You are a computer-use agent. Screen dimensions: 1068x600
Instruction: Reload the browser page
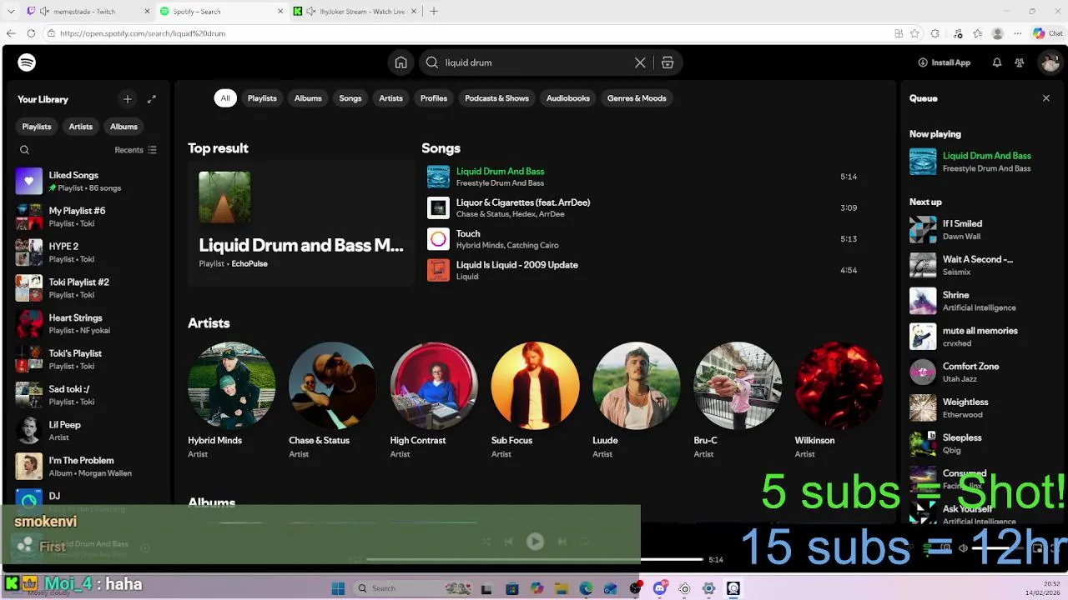[x=31, y=33]
